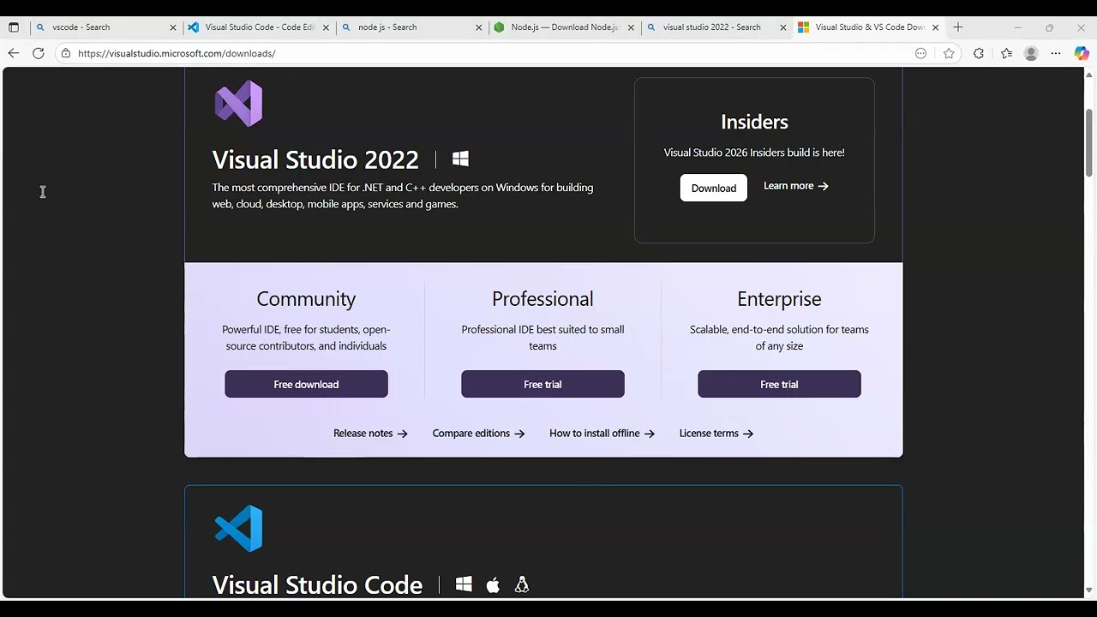Open How to install offline link
The height and width of the screenshot is (617, 1097).
pos(602,434)
